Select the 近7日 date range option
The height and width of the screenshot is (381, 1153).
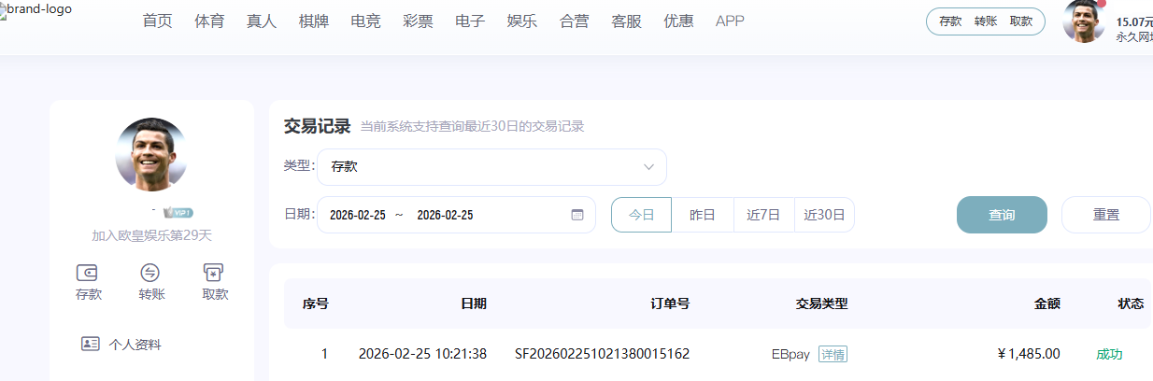[x=763, y=215]
